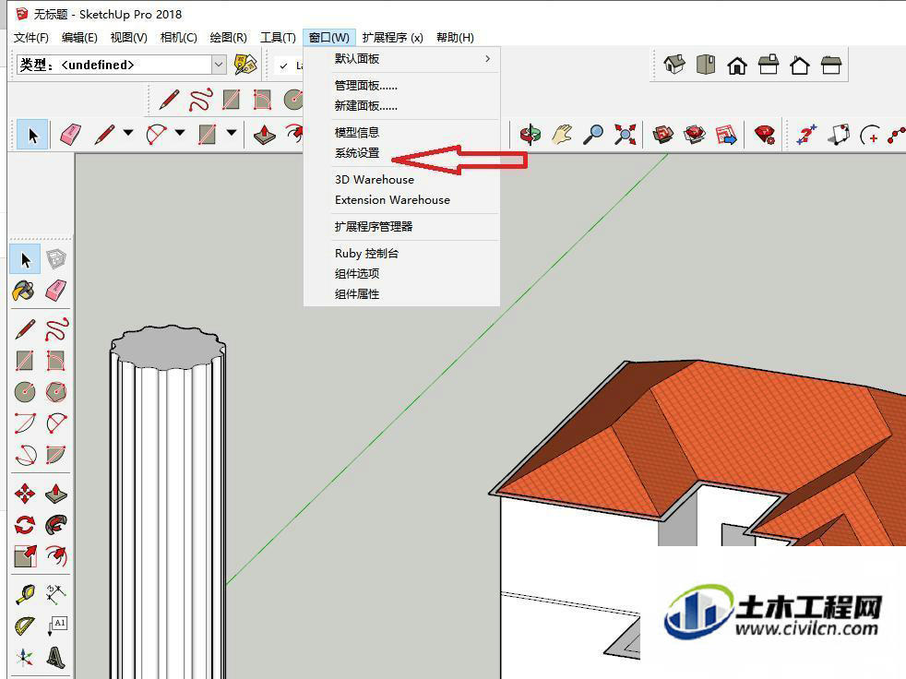Switch to Back view house outline icon

coord(799,66)
